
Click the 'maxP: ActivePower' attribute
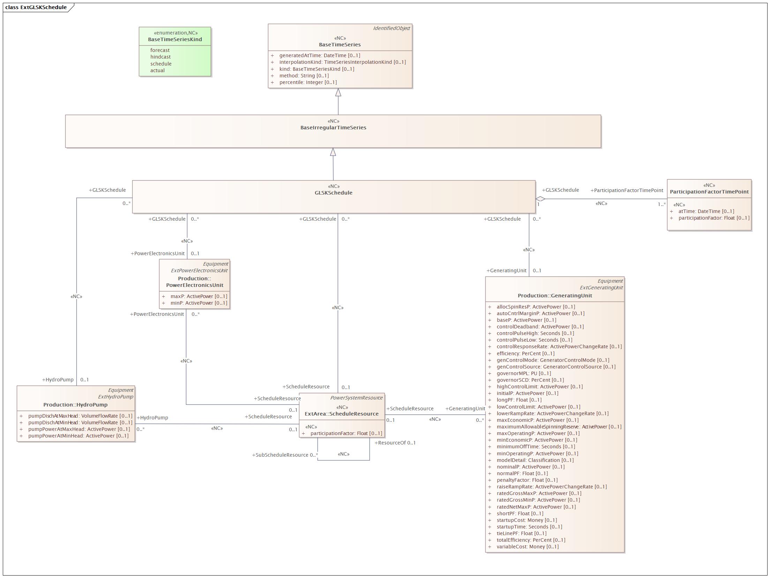(199, 296)
